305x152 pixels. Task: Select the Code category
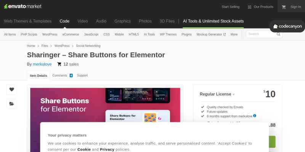[x=64, y=21]
